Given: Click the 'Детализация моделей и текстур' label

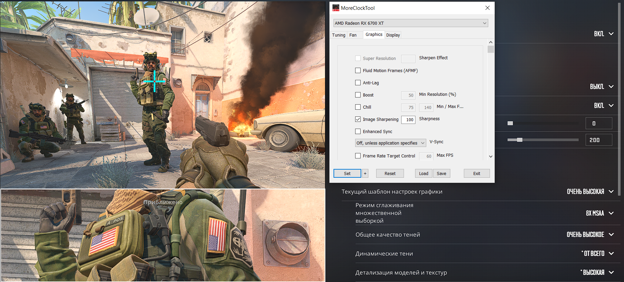Looking at the screenshot, I should point(401,273).
